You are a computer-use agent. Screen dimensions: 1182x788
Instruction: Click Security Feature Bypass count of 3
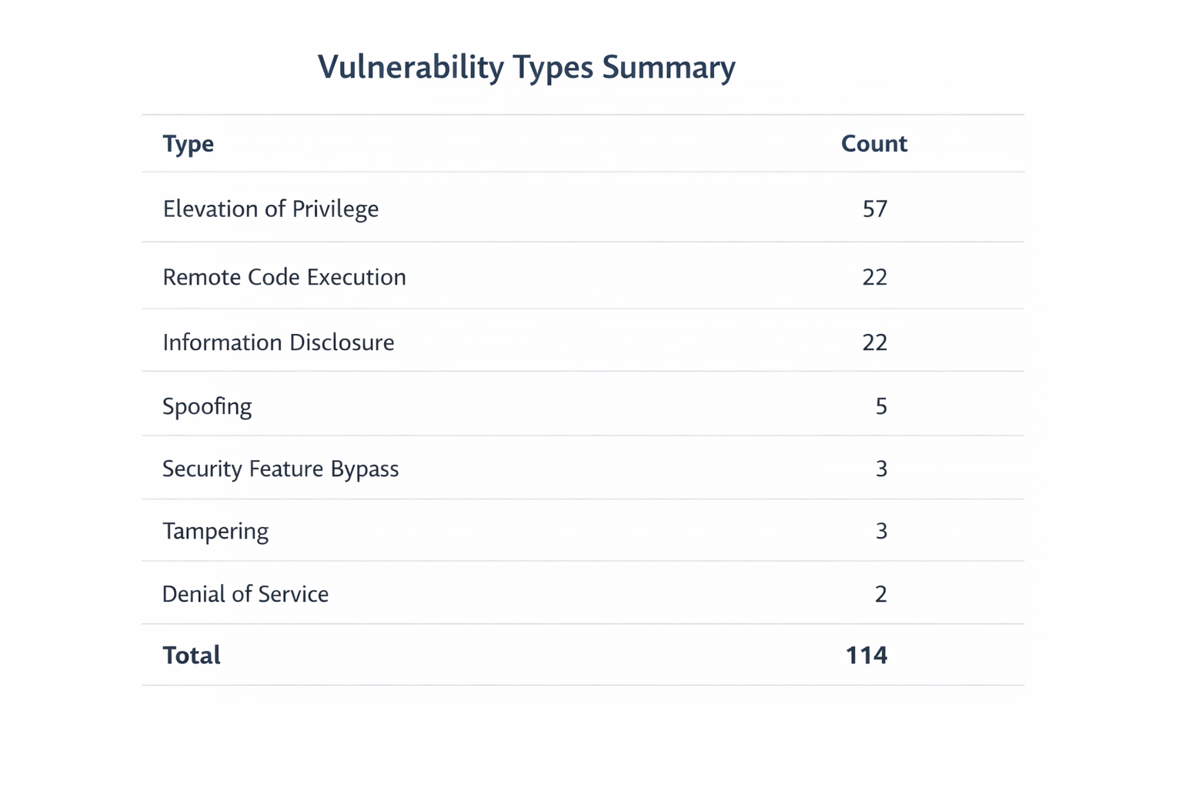pyautogui.click(x=881, y=469)
